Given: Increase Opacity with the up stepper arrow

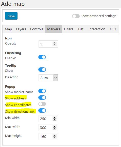Looking at the screenshot, I should pos(55,43).
